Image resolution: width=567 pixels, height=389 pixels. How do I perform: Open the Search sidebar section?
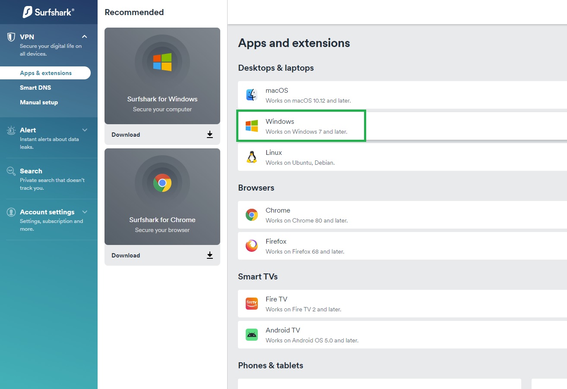[x=31, y=171]
